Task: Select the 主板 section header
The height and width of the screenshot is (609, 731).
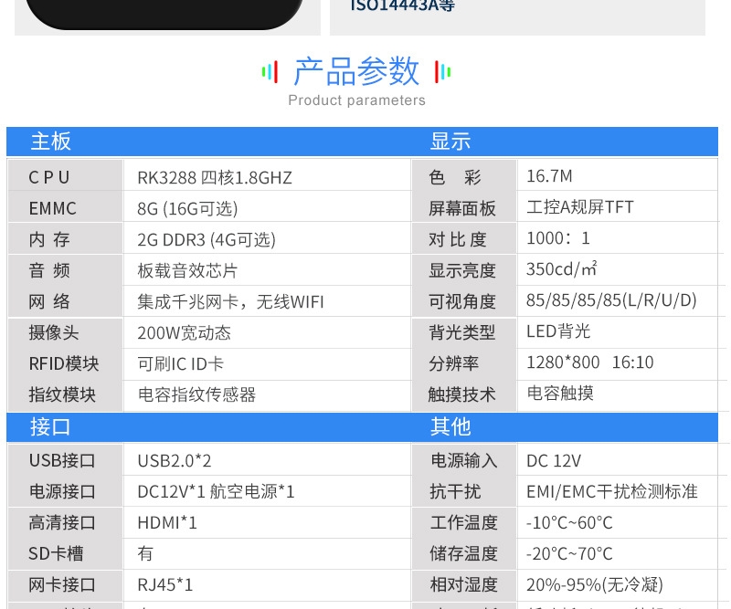Action: (51, 142)
